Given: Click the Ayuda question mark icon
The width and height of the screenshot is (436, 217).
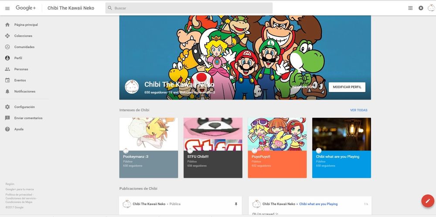Looking at the screenshot, I should 7,129.
